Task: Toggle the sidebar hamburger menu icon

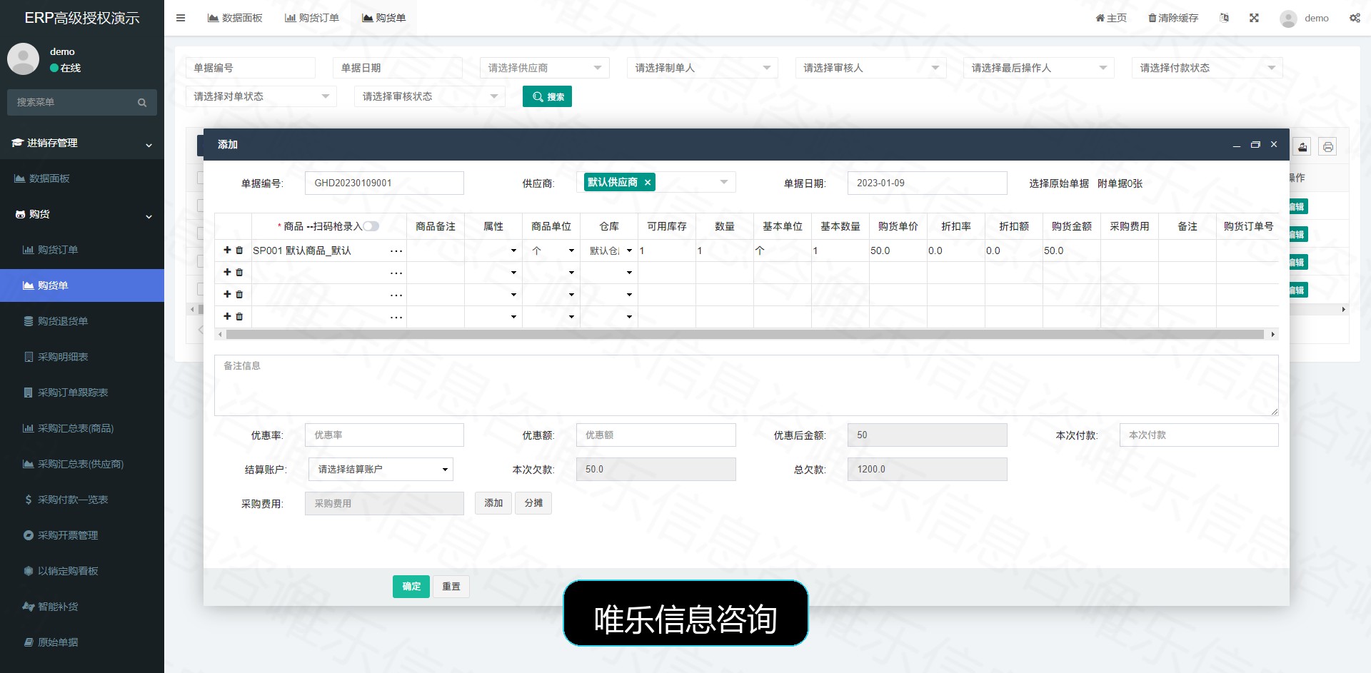Action: pyautogui.click(x=181, y=18)
